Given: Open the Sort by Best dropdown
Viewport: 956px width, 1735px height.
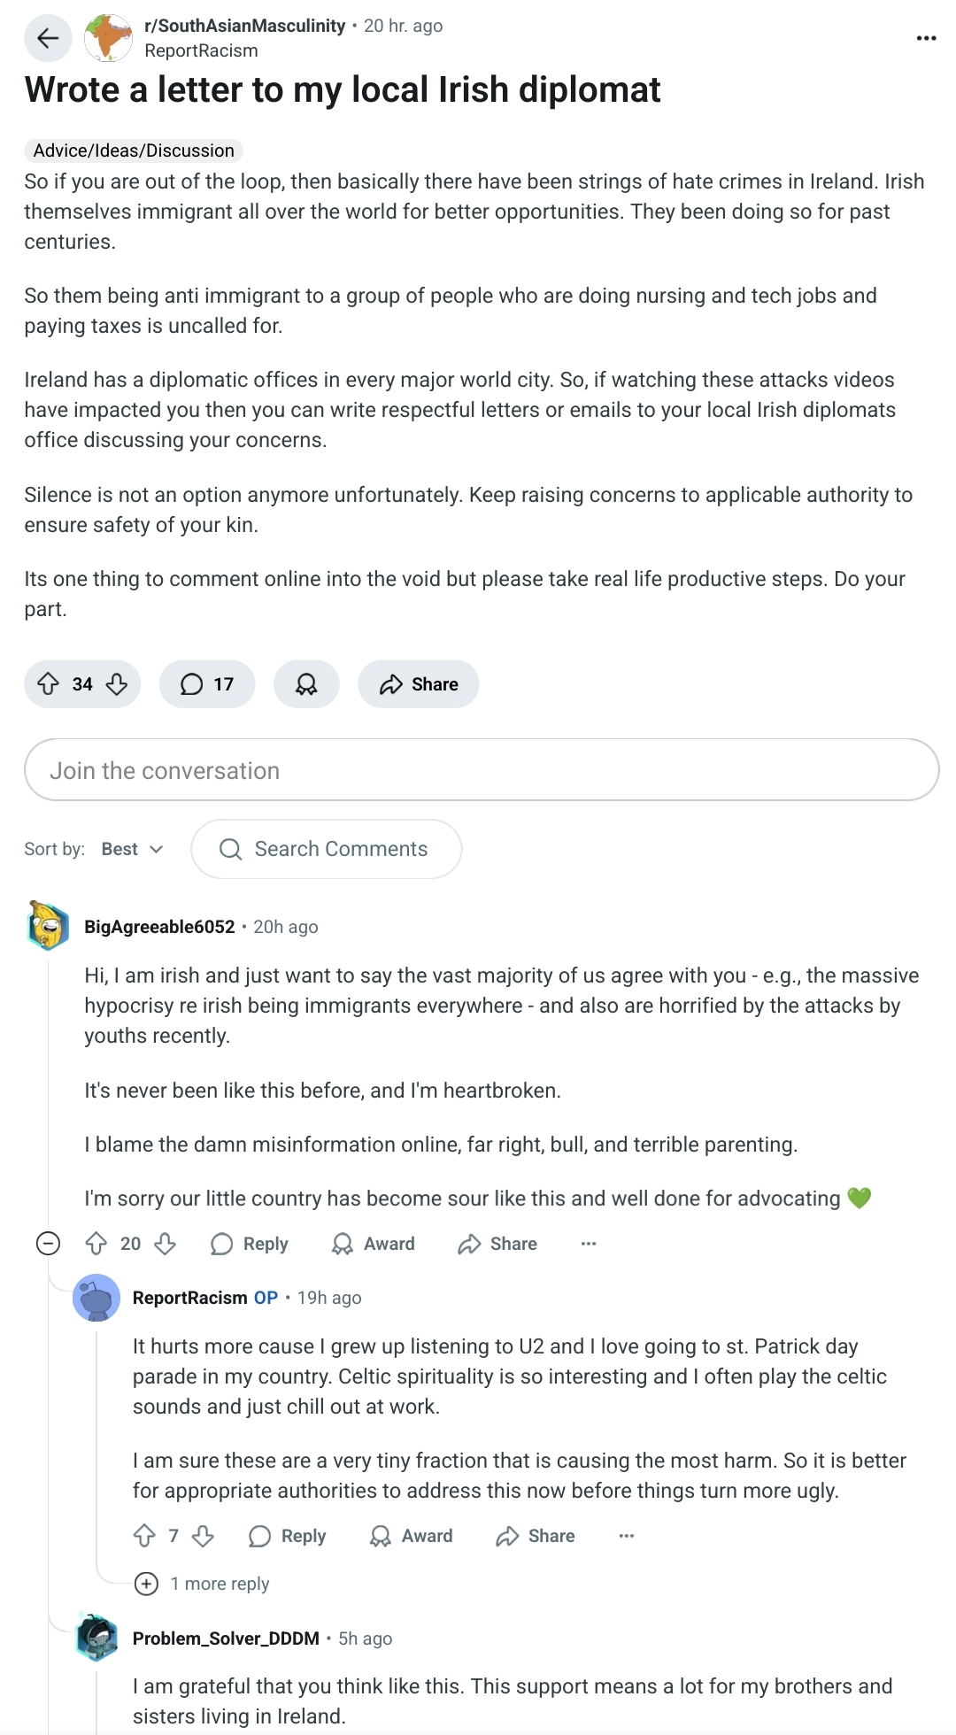Looking at the screenshot, I should point(132,849).
